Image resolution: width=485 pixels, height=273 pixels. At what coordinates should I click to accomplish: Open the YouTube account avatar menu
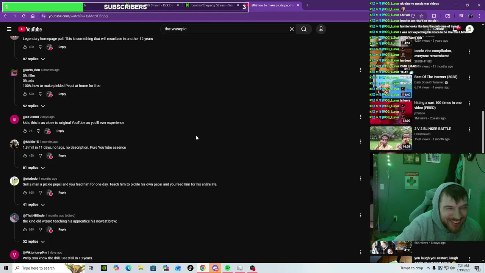point(469,29)
